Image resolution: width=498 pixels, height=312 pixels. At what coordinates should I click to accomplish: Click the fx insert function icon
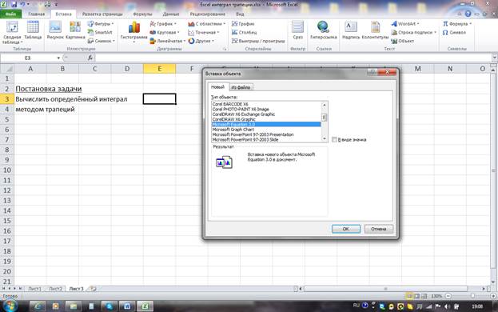click(x=90, y=58)
